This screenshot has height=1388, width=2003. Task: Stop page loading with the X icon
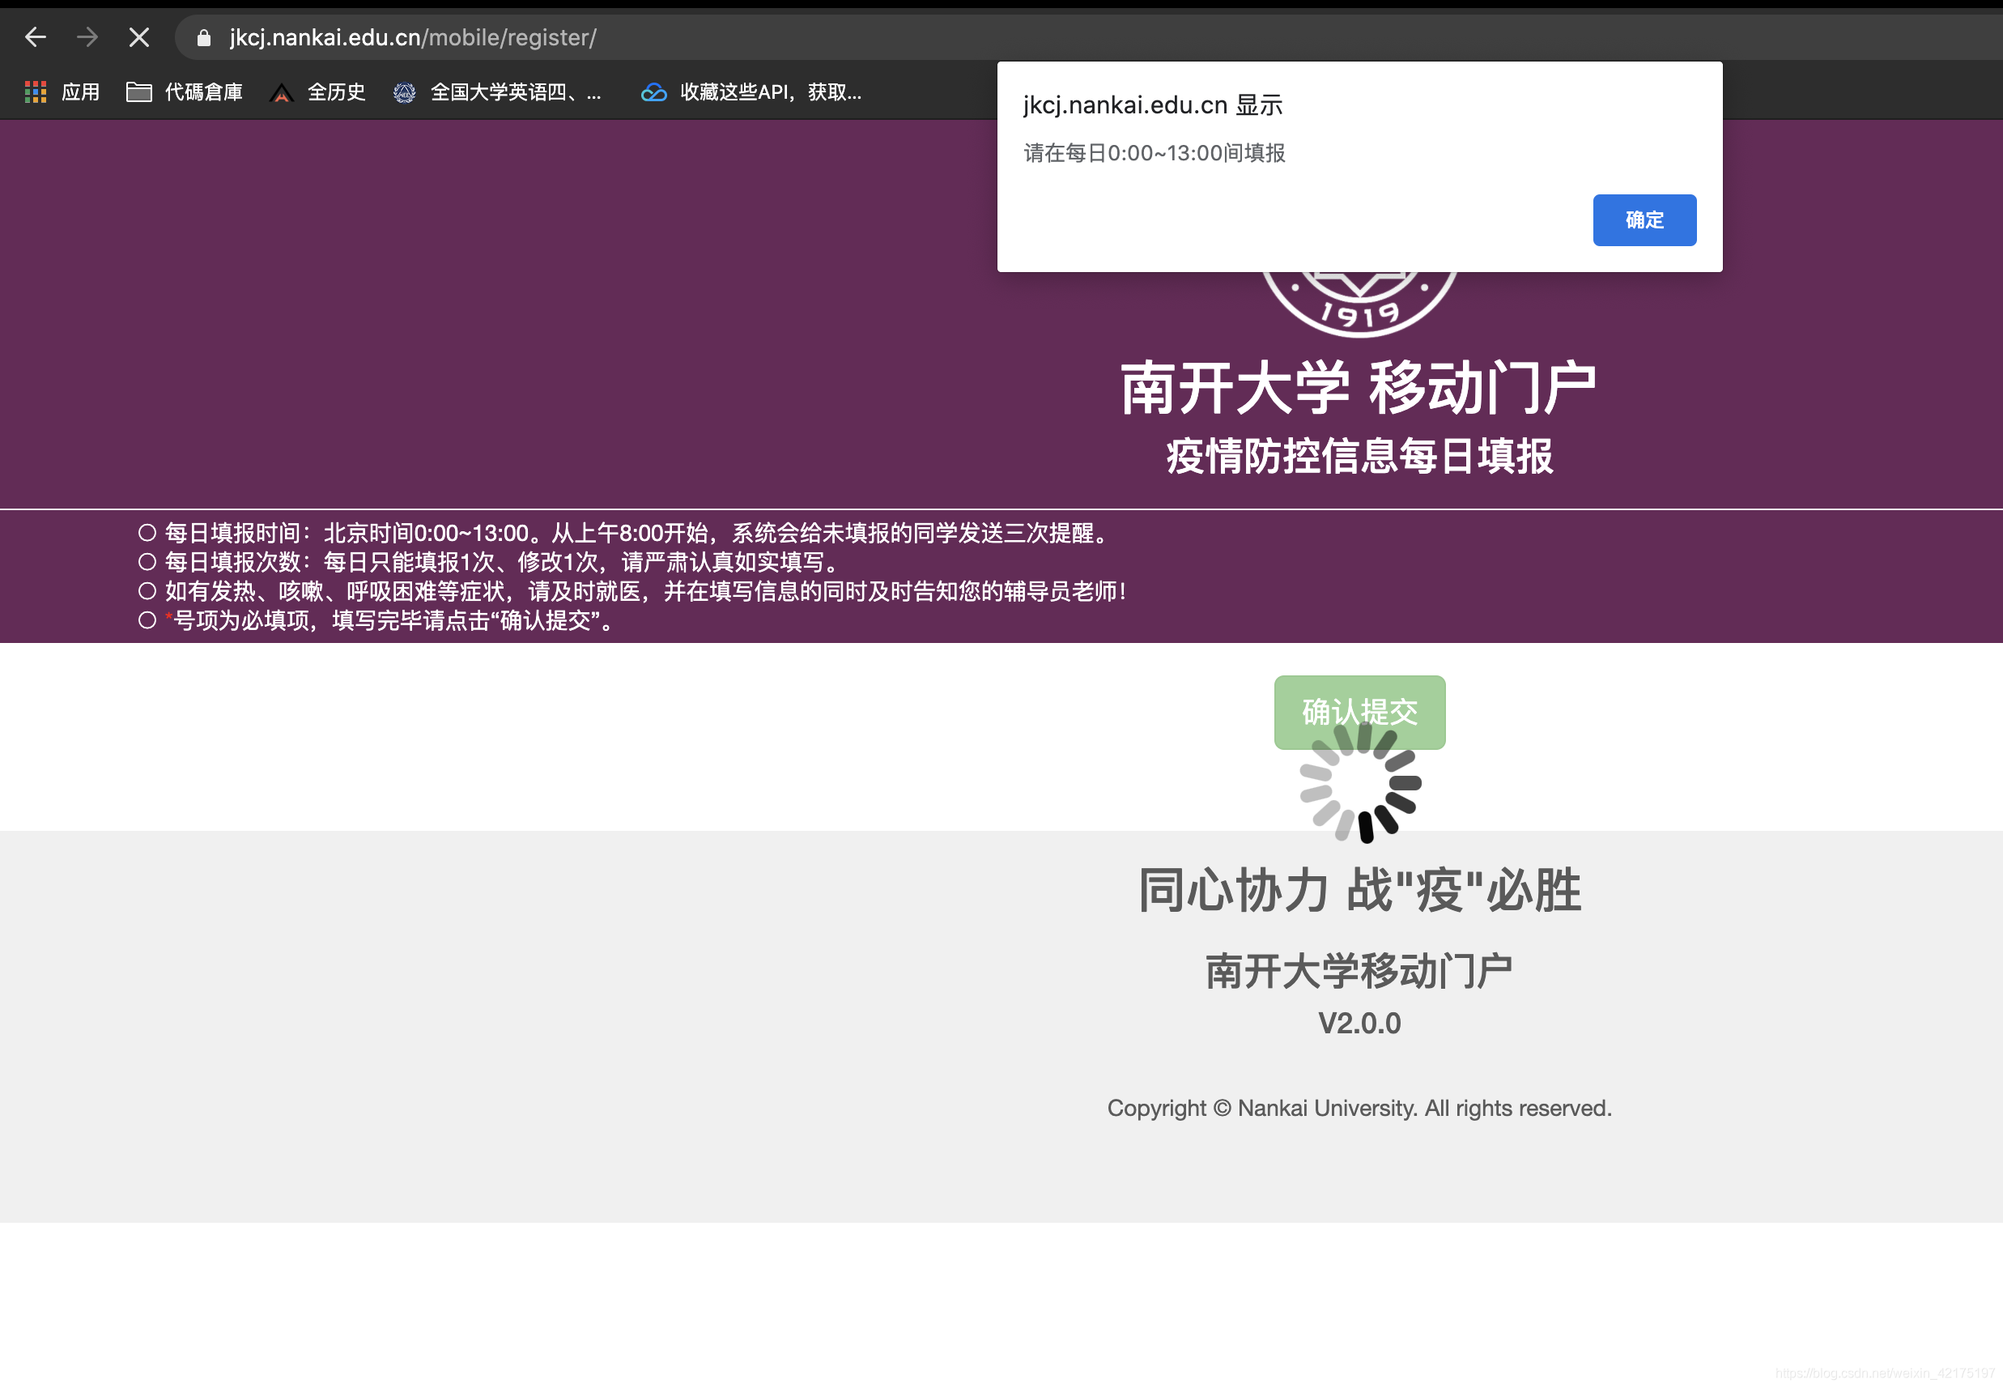point(138,36)
